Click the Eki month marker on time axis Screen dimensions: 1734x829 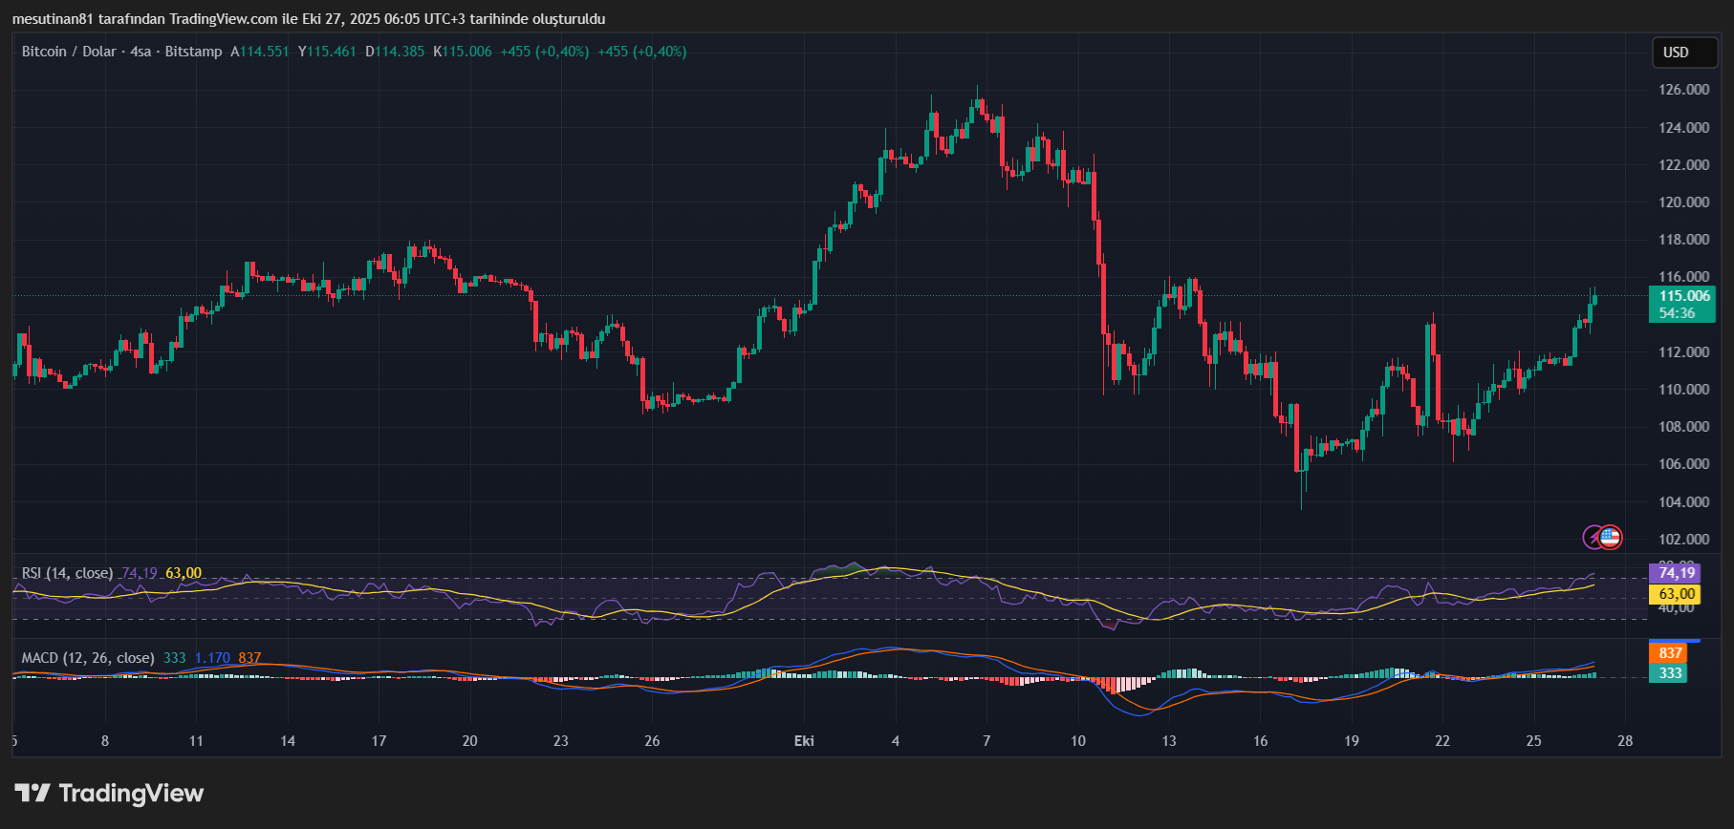pyautogui.click(x=804, y=741)
